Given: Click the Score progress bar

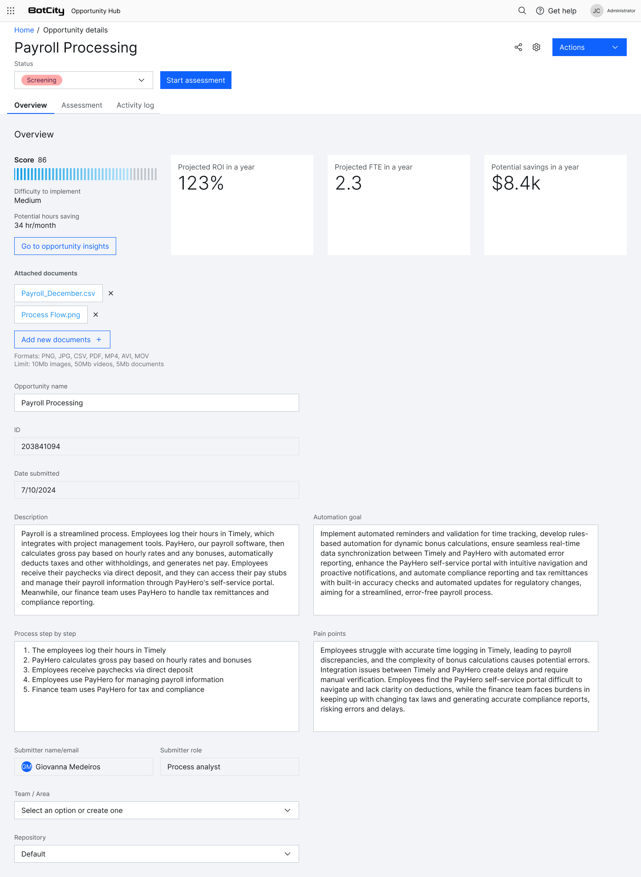Looking at the screenshot, I should 85,174.
